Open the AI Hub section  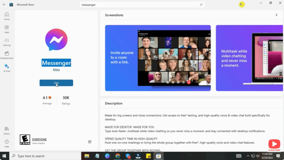pyautogui.click(x=6, y=68)
